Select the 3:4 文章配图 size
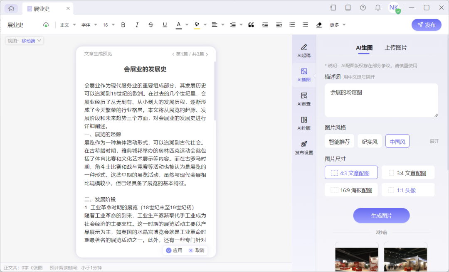This screenshot has width=449, height=272. pyautogui.click(x=408, y=172)
